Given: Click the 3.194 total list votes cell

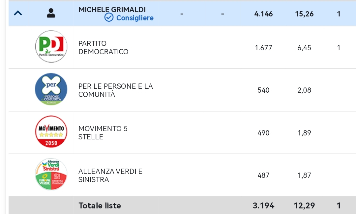Looking at the screenshot, I should tap(263, 206).
